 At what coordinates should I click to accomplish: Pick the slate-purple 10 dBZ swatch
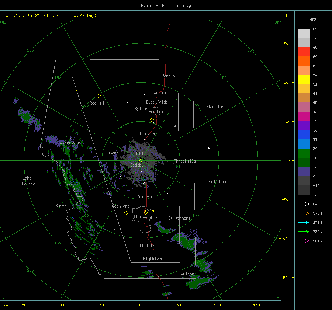tap(304, 172)
